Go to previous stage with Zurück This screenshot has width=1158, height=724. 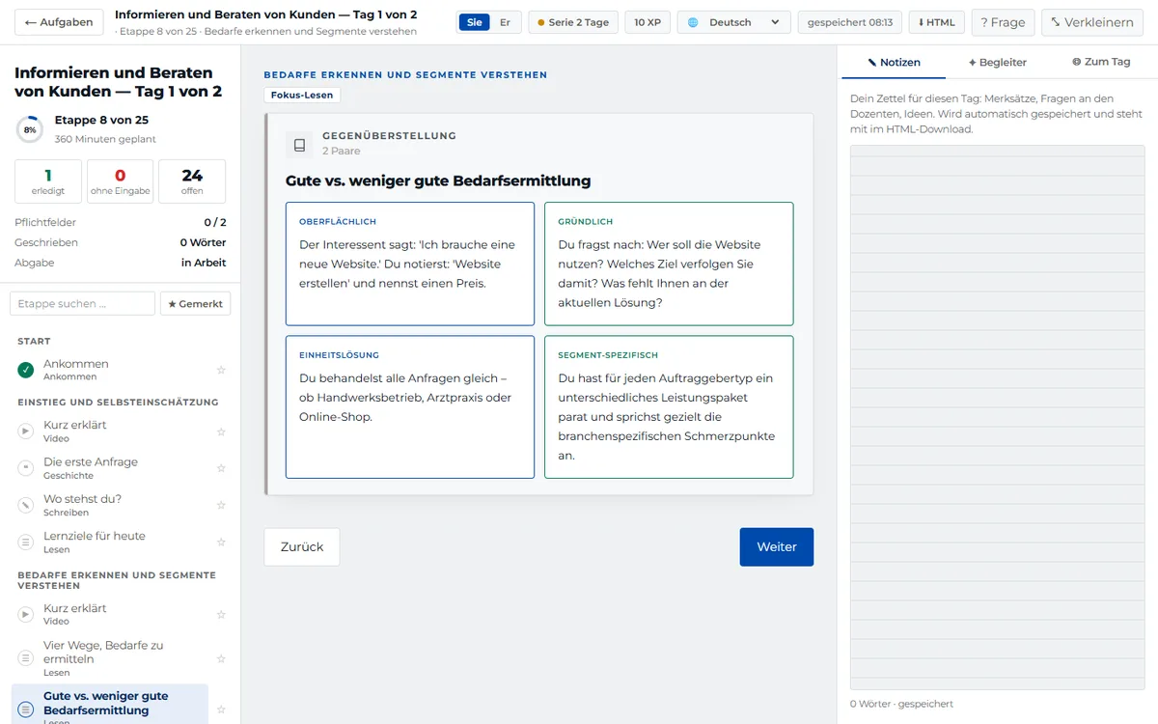coord(302,546)
